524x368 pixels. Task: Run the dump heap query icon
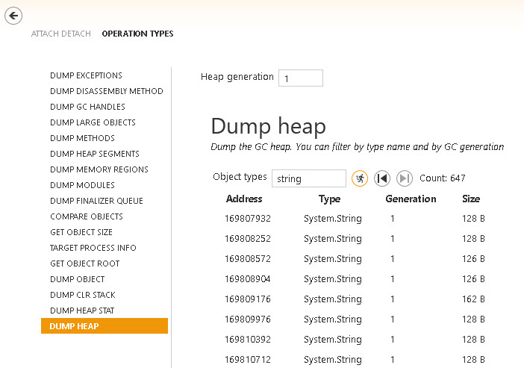point(360,178)
